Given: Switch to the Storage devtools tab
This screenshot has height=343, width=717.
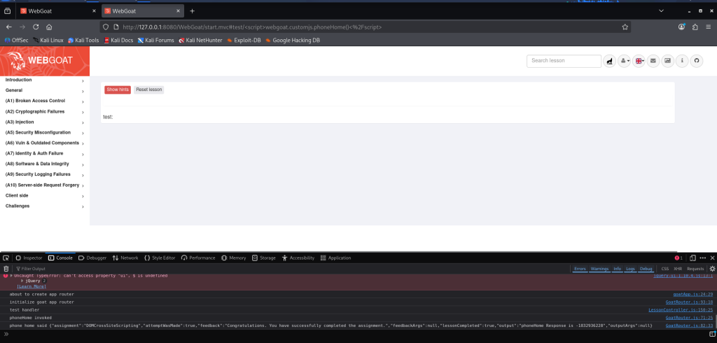Looking at the screenshot, I should [264, 258].
